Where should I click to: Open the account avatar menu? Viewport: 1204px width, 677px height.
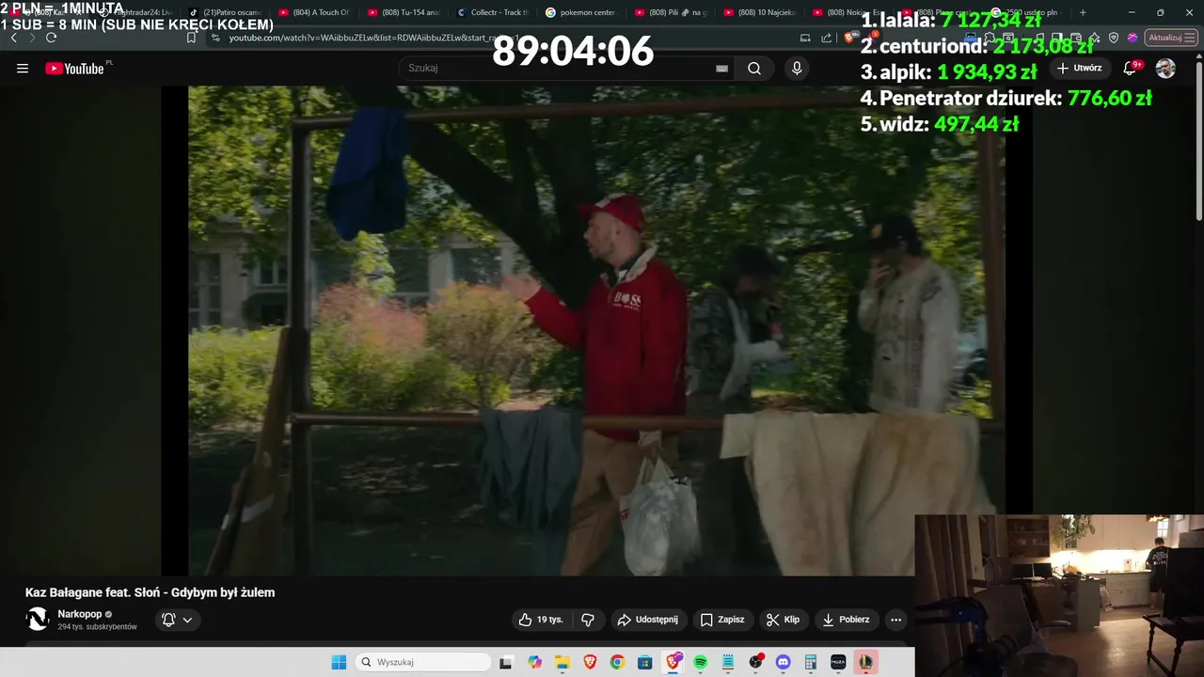(1165, 69)
